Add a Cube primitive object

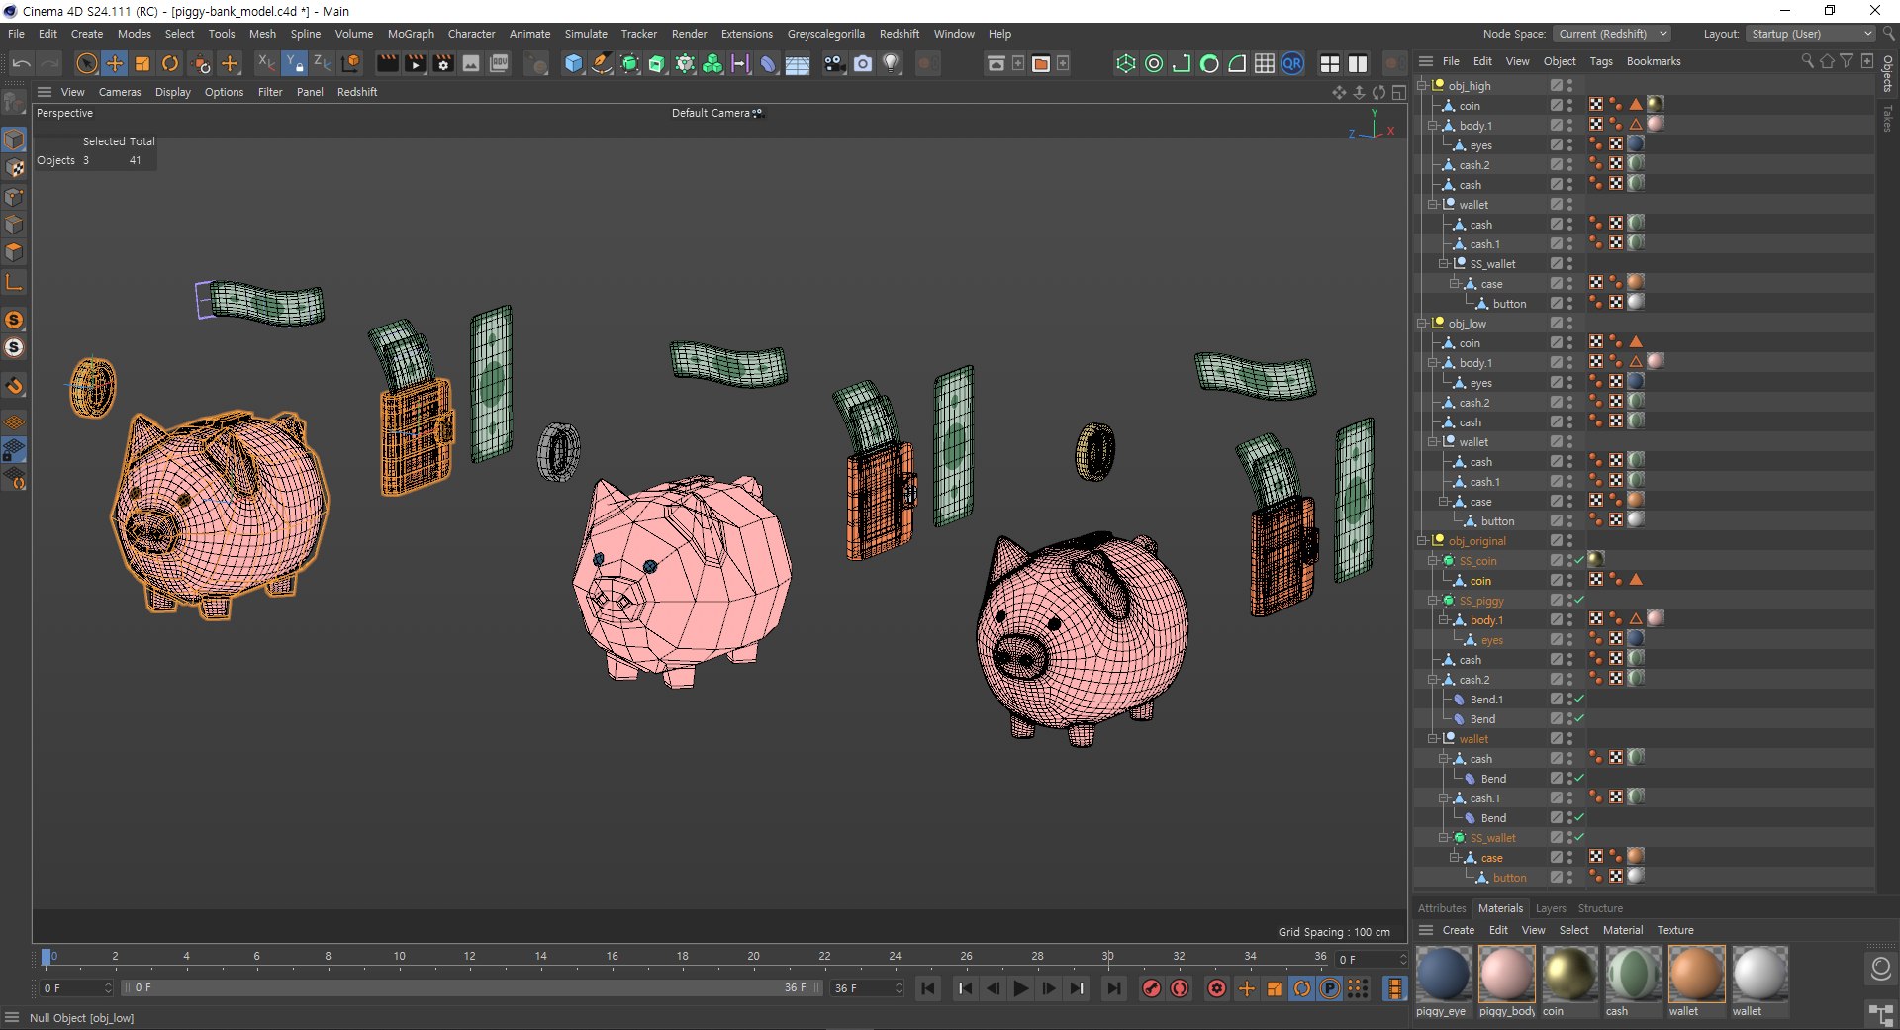pos(574,64)
